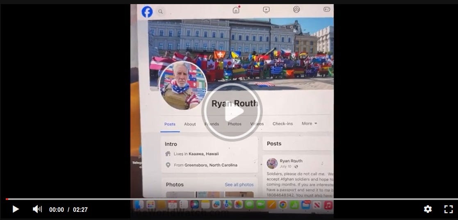Click the large Ryan Routh profile name
The height and width of the screenshot is (220, 458).
coord(235,103)
